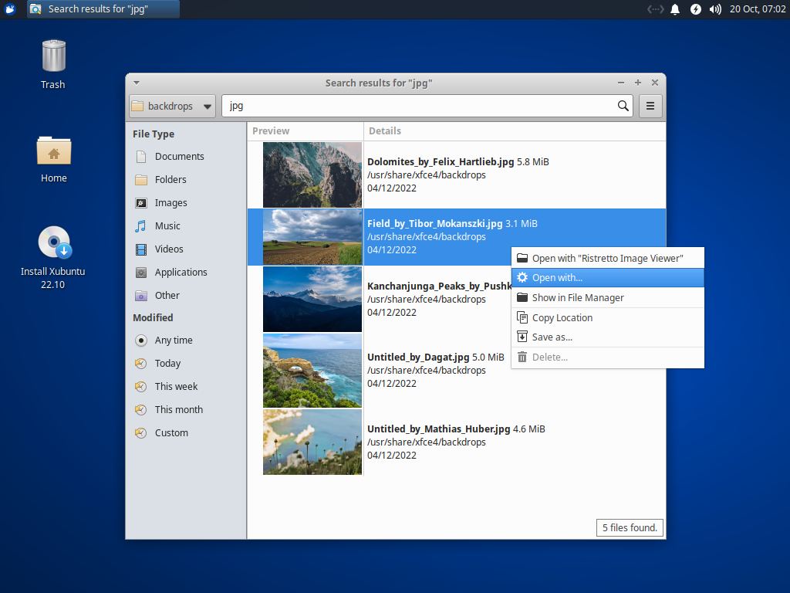Open the Dolomites_by_Felix_Hartlieb.jpg preview thumbnail

click(312, 175)
